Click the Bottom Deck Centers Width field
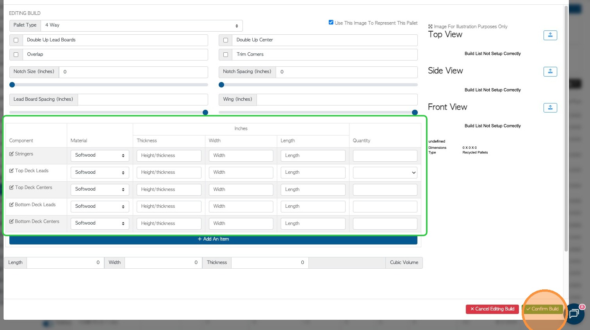The image size is (590, 330). 241,223
